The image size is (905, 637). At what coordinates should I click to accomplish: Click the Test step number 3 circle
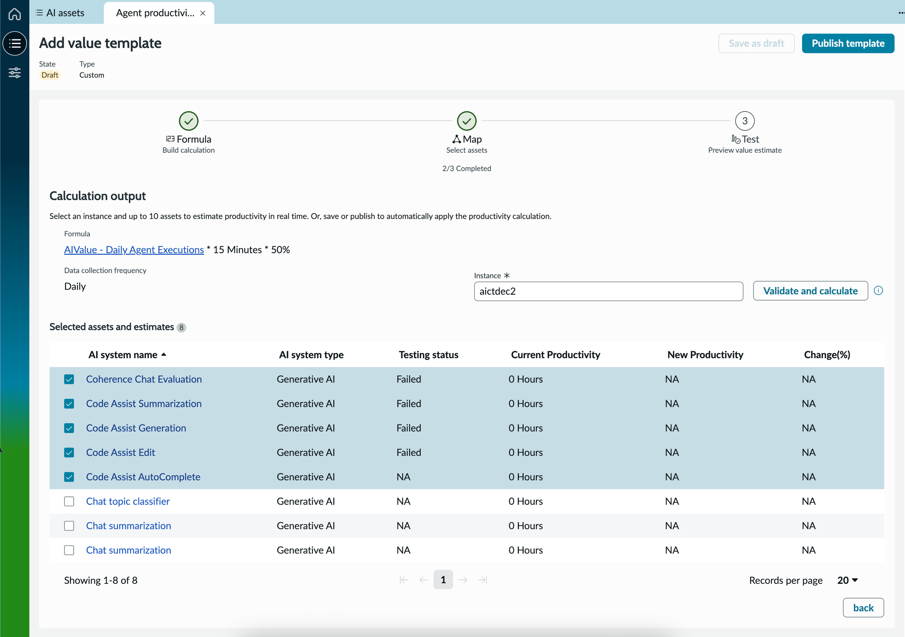tap(745, 121)
